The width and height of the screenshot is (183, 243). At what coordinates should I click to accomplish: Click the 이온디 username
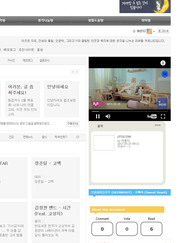(x=141, y=31)
